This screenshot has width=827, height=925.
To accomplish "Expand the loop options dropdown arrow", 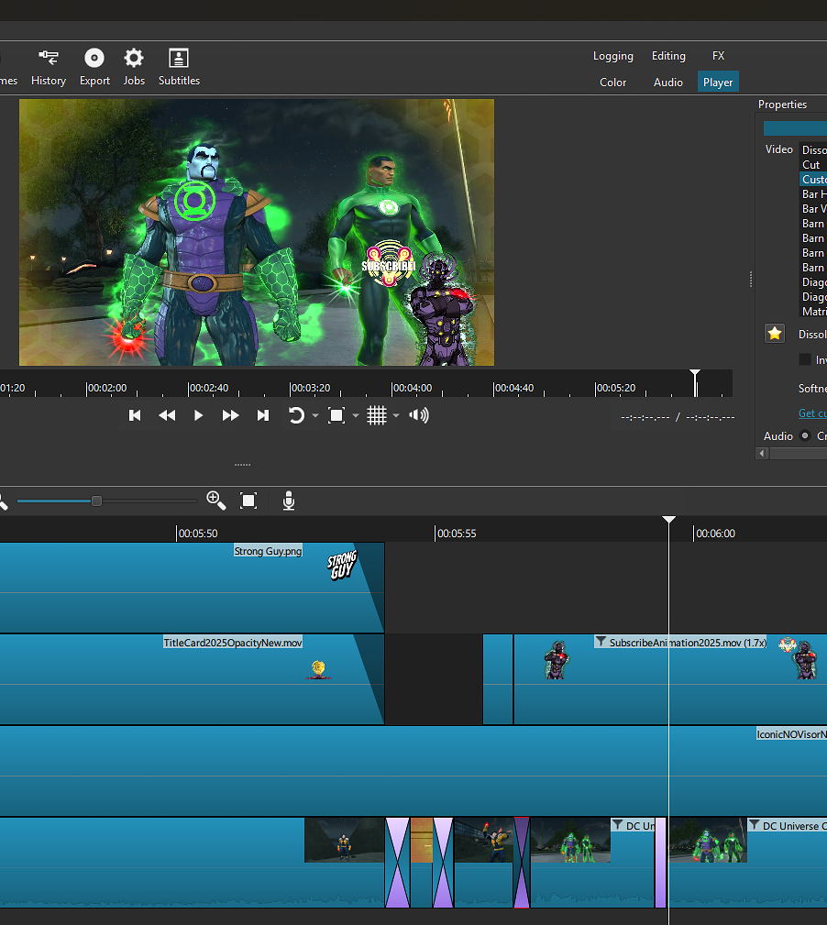I will tap(315, 416).
